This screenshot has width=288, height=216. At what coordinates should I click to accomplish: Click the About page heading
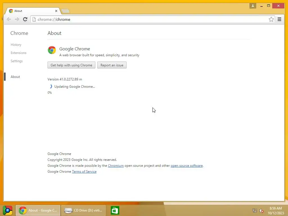54,33
